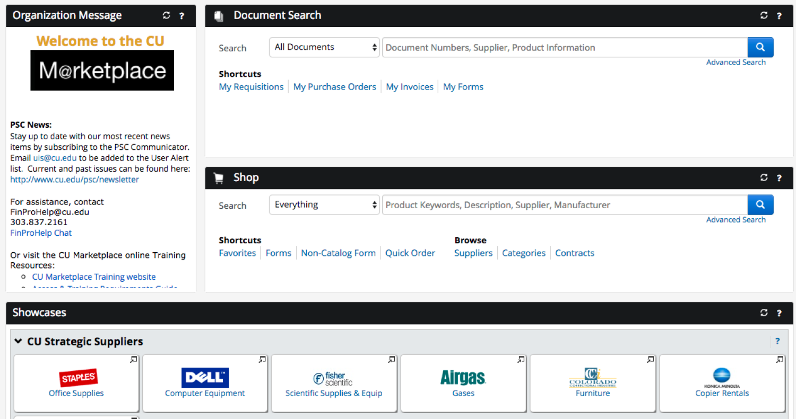The image size is (796, 419).
Task: Click the M@rketplace logo banner
Action: (x=102, y=70)
